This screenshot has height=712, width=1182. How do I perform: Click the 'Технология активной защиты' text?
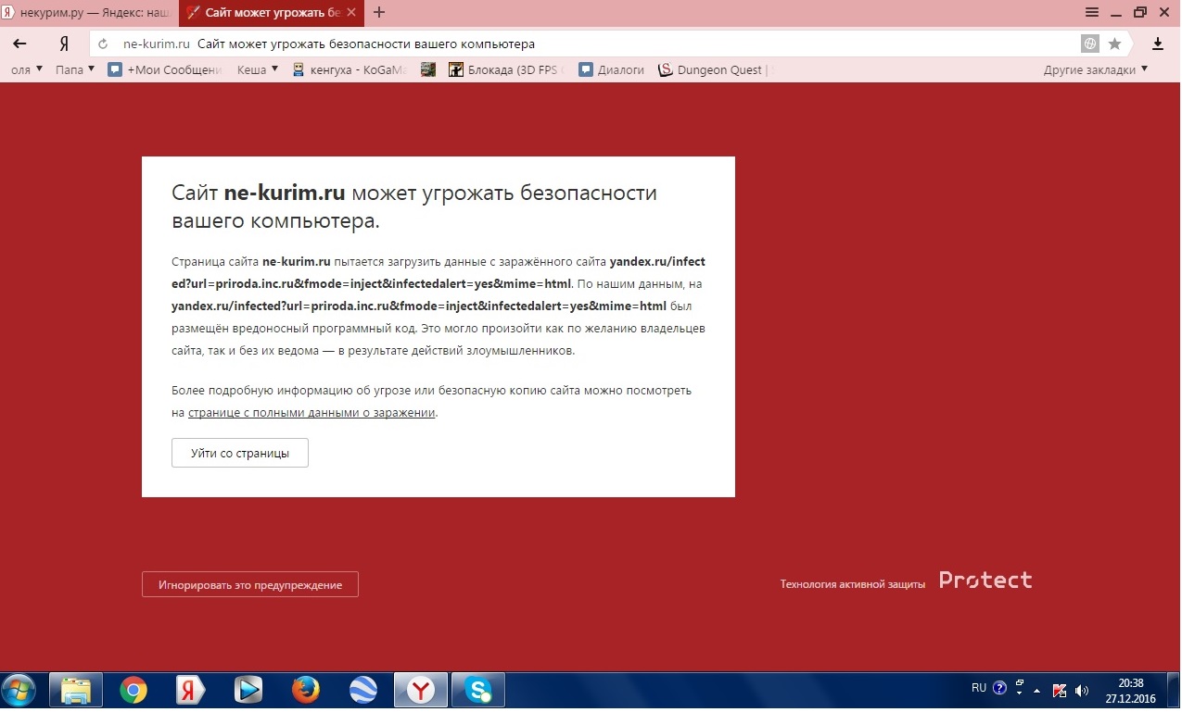click(x=853, y=584)
